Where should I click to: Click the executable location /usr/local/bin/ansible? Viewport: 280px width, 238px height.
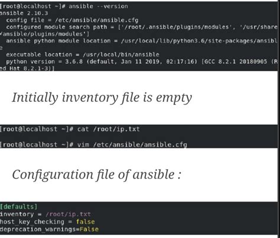(x=121, y=54)
